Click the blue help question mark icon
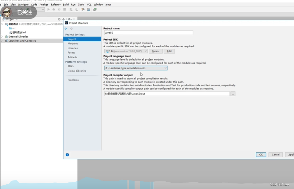Viewport: 294px width, 189px height. pyautogui.click(x=67, y=155)
